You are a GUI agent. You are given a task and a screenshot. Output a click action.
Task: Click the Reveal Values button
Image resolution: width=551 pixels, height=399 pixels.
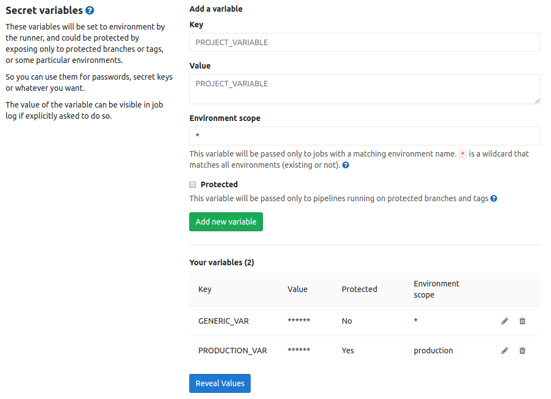pos(220,383)
